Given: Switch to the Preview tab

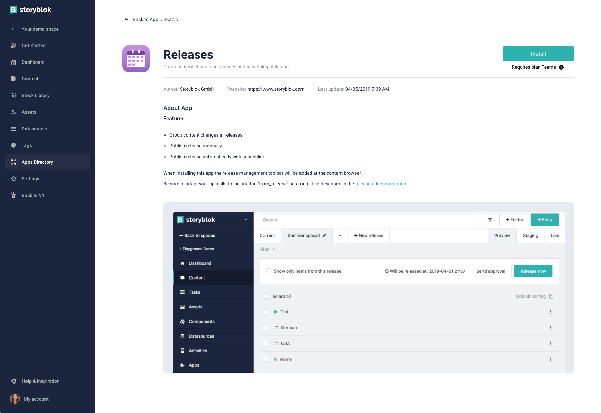Looking at the screenshot, I should 502,235.
